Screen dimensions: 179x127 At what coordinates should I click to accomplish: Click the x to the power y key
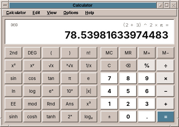[32, 66]
